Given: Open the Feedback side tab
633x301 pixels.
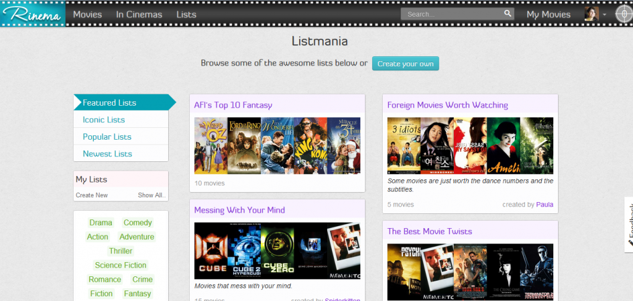Looking at the screenshot, I should point(629,224).
